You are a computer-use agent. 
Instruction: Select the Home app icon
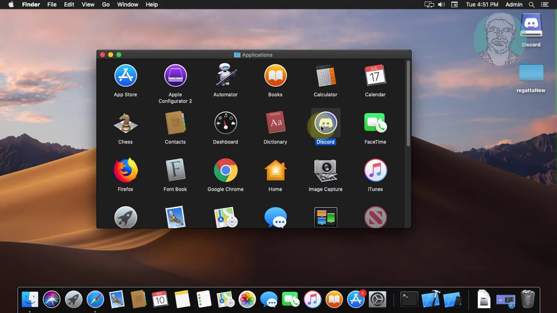click(x=275, y=170)
